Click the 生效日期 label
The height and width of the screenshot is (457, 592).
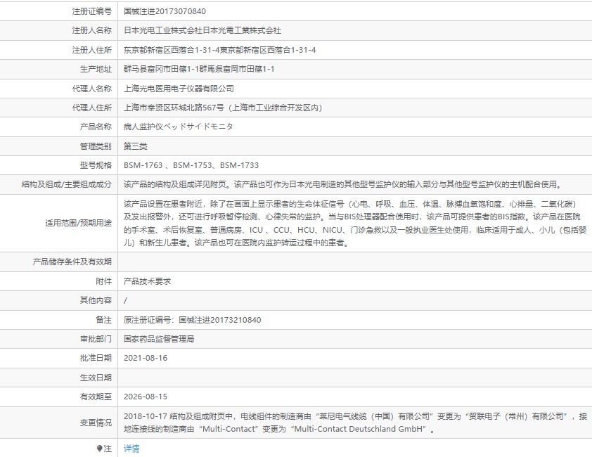tap(96, 378)
